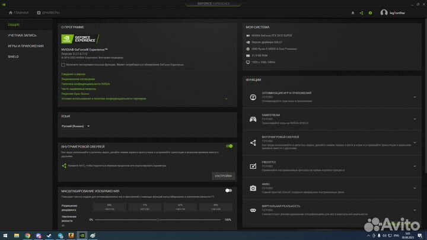Click the share icon in ФУНКЦИИ overlay row
The width and height of the screenshot is (427, 240).
[253, 143]
